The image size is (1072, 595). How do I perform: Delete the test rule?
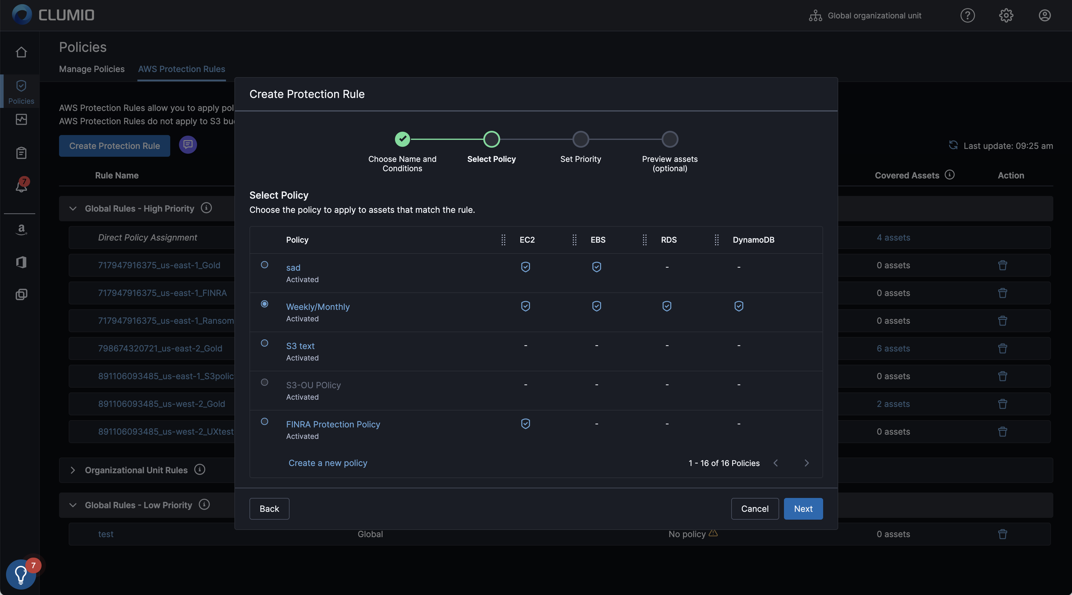pyautogui.click(x=1002, y=534)
